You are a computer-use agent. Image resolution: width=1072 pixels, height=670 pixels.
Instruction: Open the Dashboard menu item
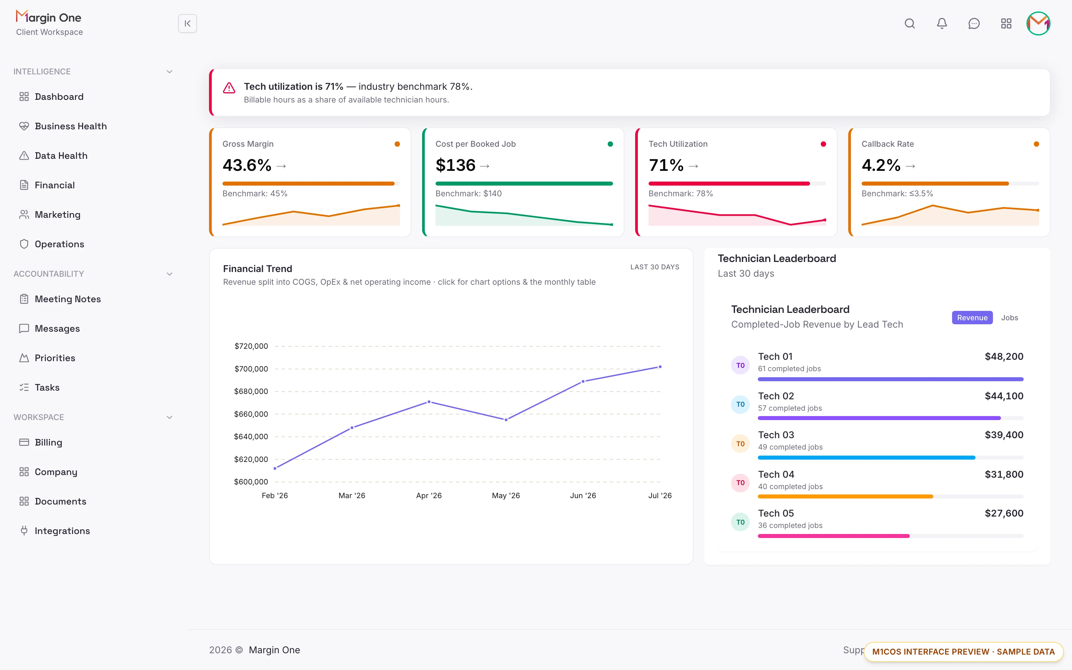click(93, 96)
